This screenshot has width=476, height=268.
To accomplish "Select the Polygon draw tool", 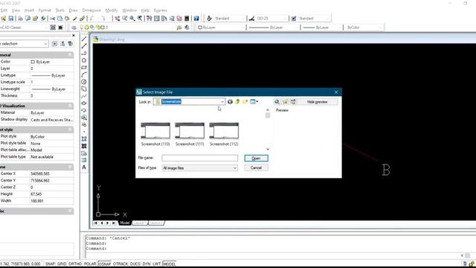I will point(84,60).
